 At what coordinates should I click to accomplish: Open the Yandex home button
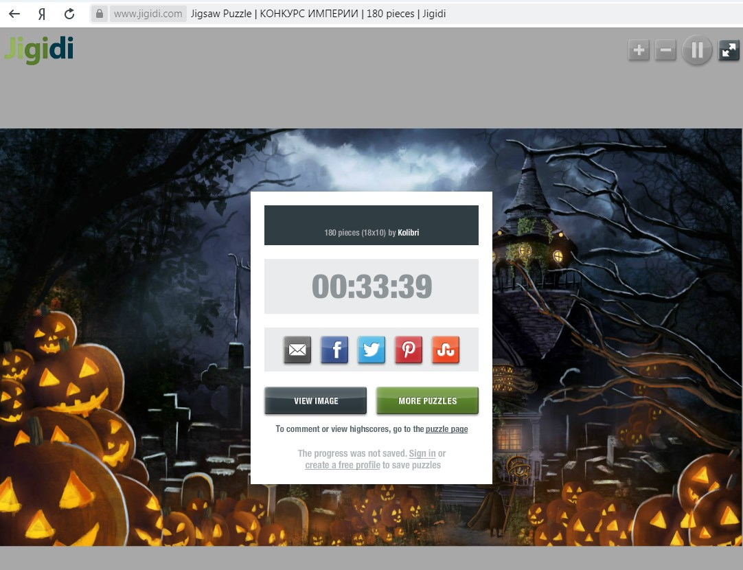(x=42, y=14)
